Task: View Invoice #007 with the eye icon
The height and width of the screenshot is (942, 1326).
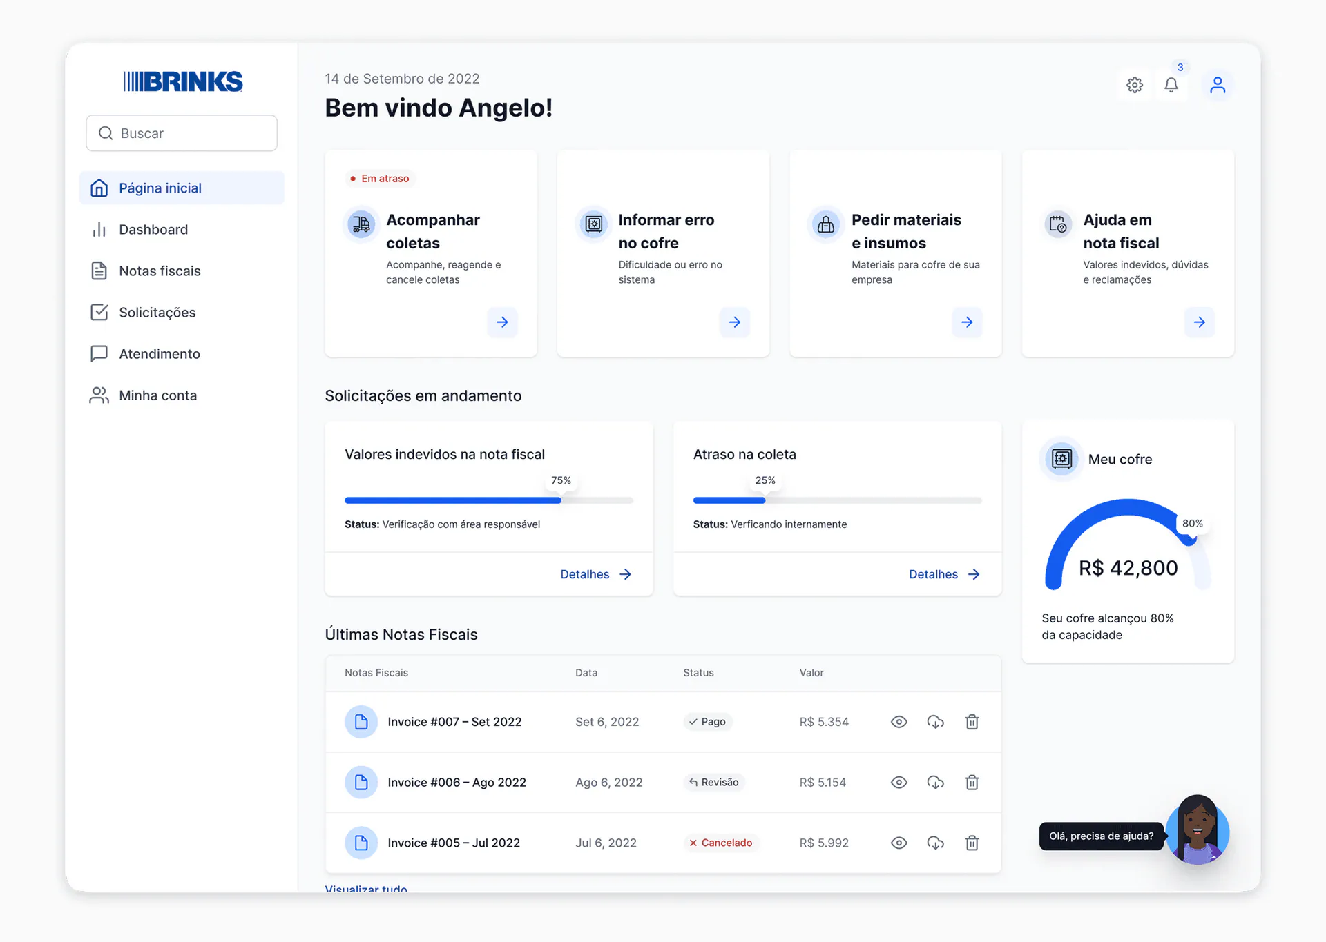Action: pyautogui.click(x=899, y=722)
